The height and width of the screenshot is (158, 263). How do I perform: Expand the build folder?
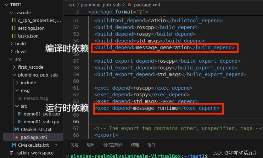coord(11,44)
